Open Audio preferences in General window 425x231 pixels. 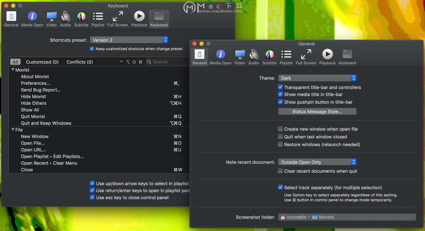pos(254,57)
